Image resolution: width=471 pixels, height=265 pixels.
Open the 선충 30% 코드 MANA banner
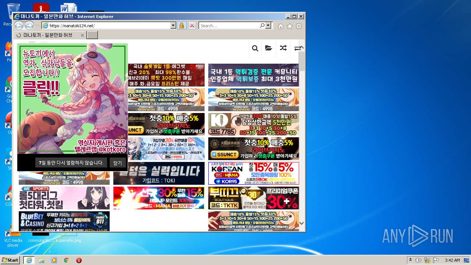tap(159, 198)
